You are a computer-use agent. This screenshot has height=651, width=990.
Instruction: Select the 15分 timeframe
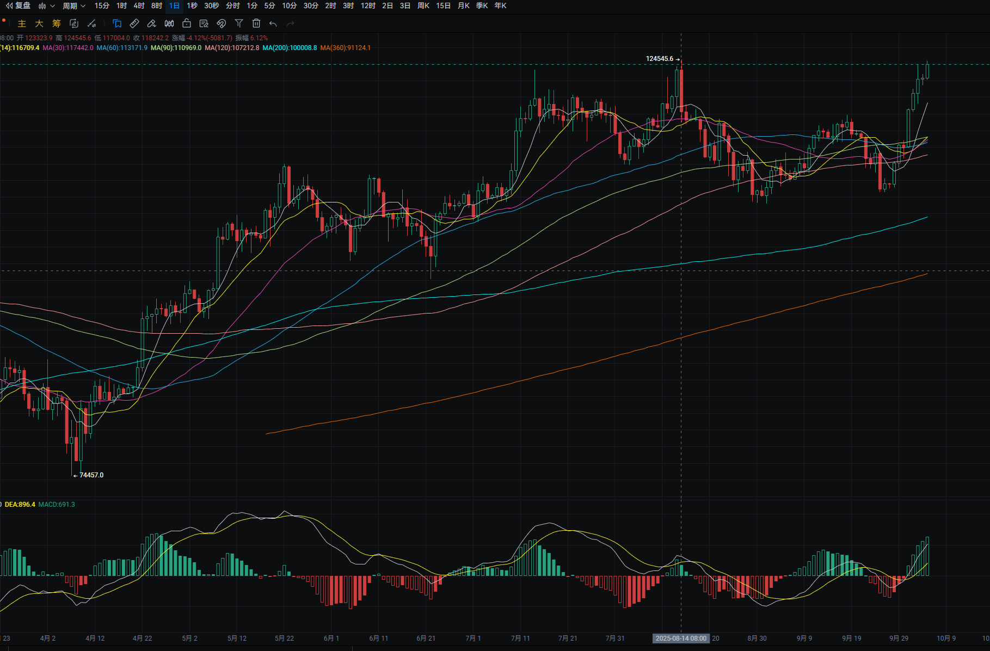[x=102, y=6]
